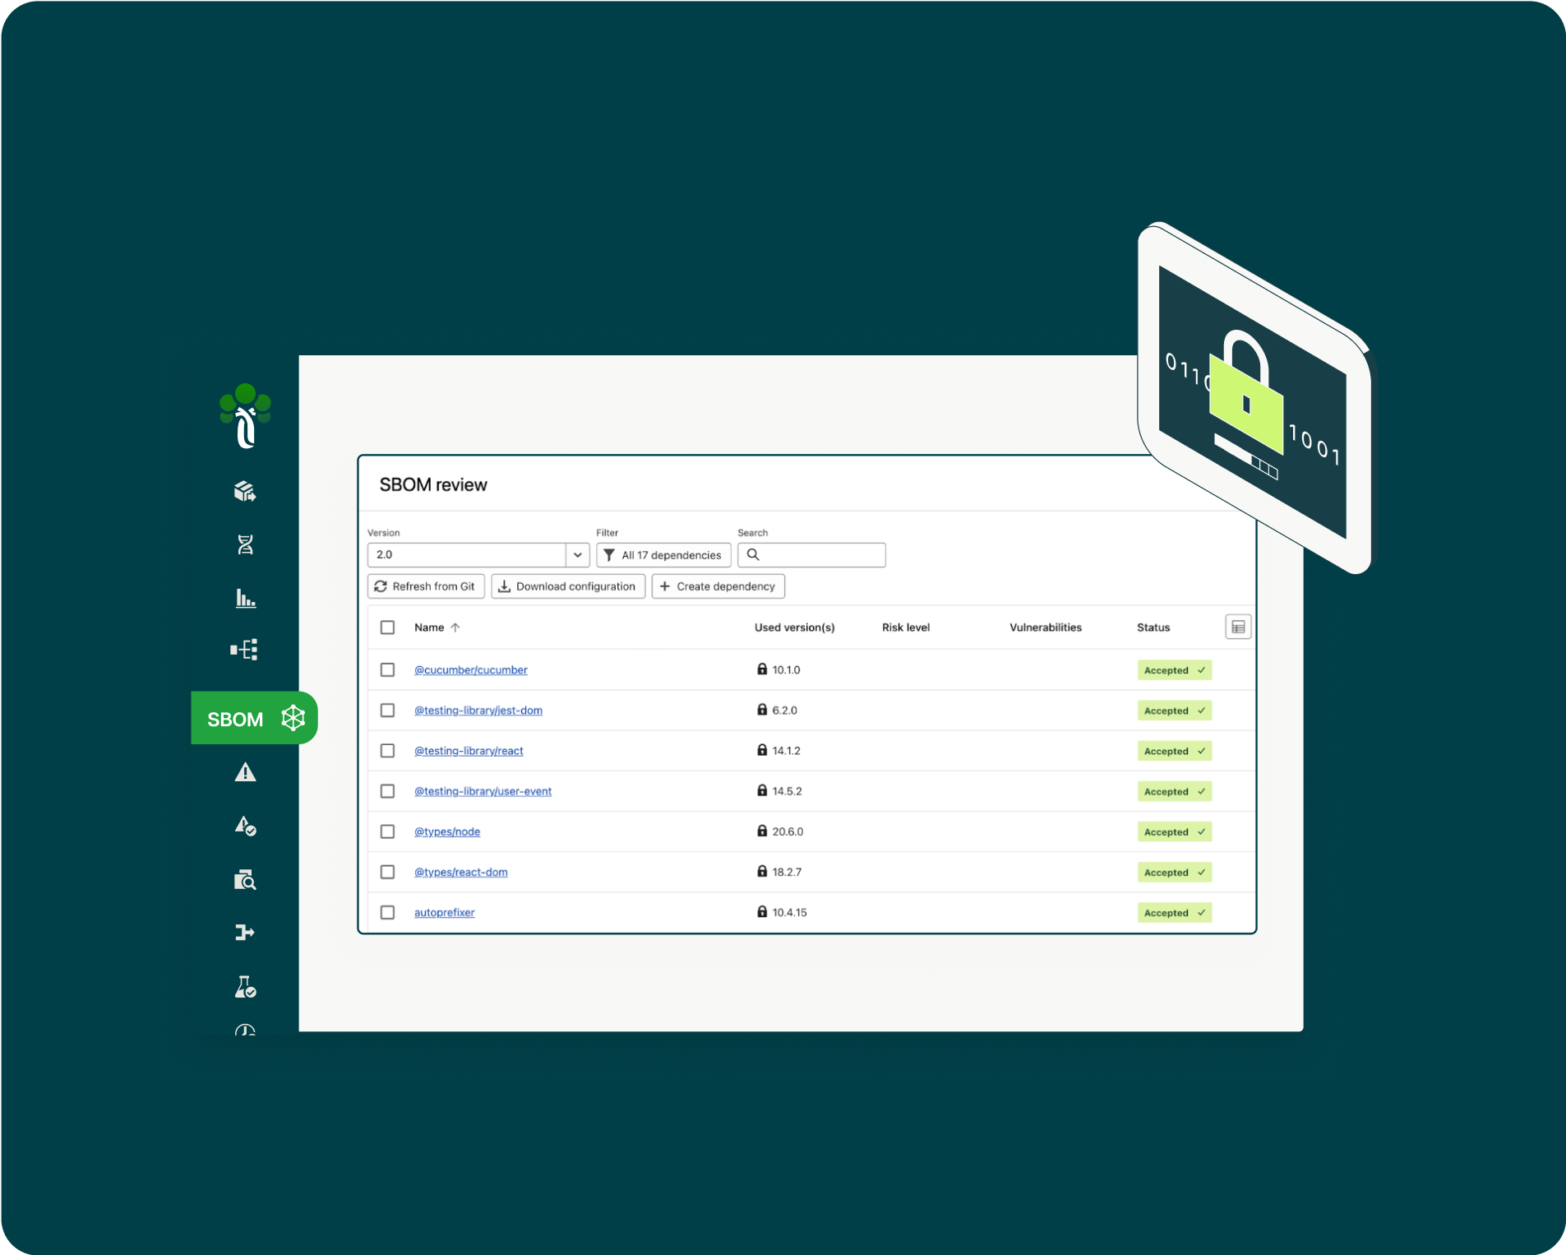The height and width of the screenshot is (1255, 1566).
Task: Toggle the select-all header checkbox
Action: [x=387, y=627]
